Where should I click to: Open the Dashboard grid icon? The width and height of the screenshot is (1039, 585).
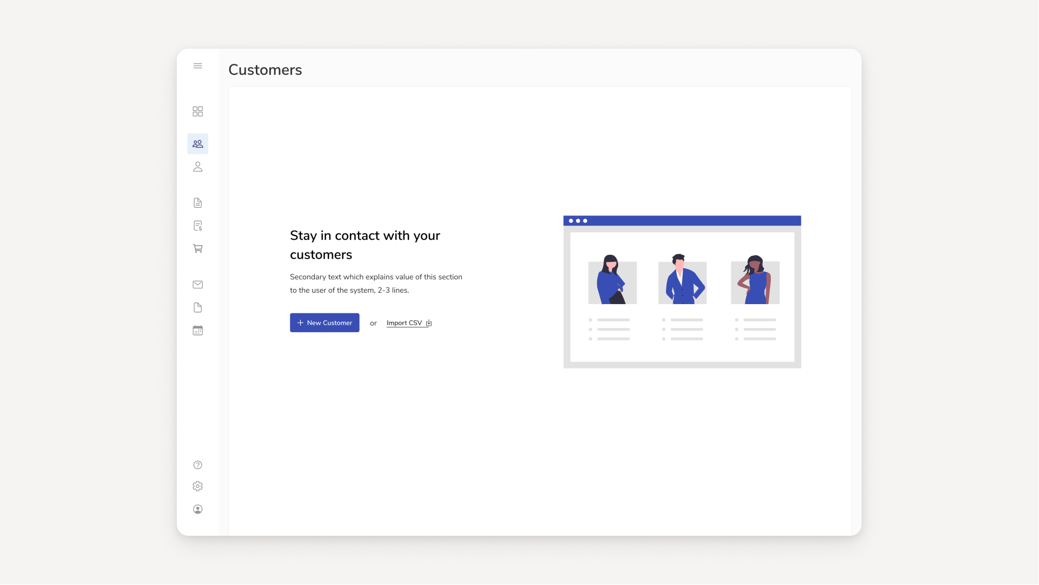click(197, 111)
